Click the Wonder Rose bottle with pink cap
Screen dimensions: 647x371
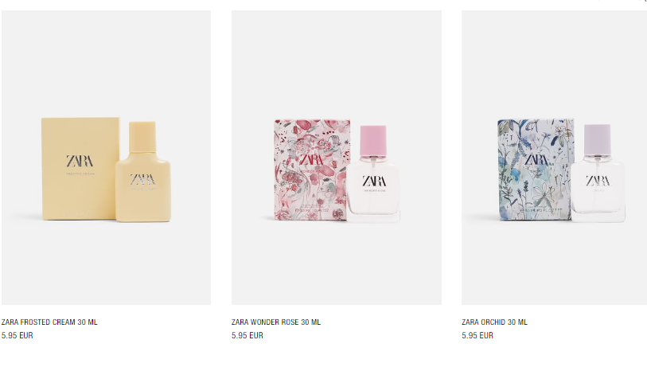[373, 174]
